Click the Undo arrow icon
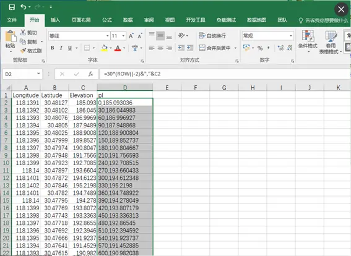Viewport: 351px width, 256px height. point(24,7)
